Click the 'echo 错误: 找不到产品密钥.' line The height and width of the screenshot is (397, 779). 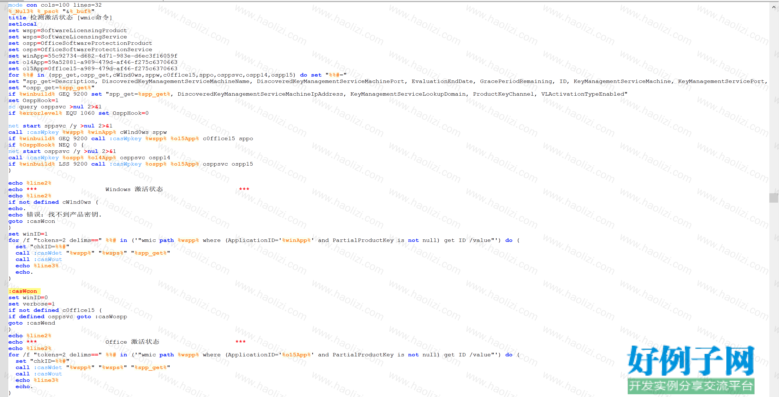55,215
